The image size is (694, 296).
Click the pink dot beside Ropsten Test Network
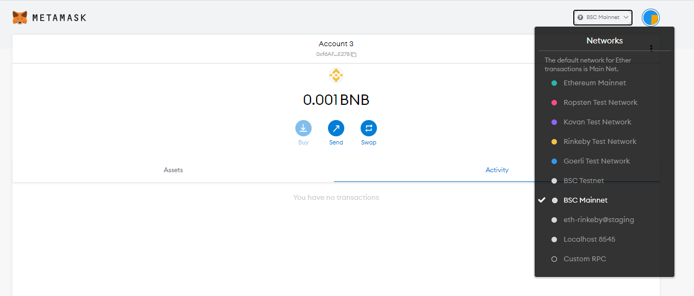[554, 103]
